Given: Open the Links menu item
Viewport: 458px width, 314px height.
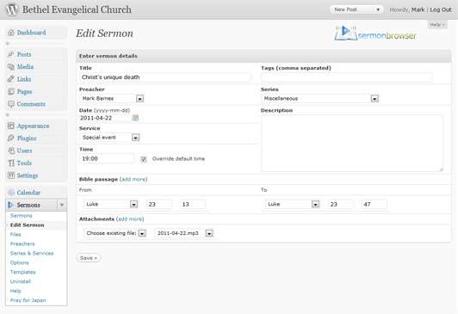Looking at the screenshot, I should pyautogui.click(x=24, y=79).
